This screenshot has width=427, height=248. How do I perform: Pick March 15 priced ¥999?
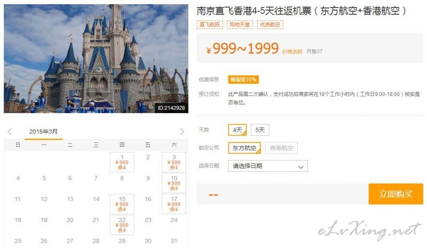tap(122, 204)
